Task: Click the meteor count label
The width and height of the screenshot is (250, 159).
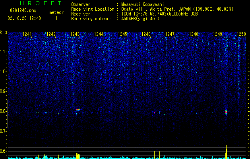Action: click(x=56, y=12)
